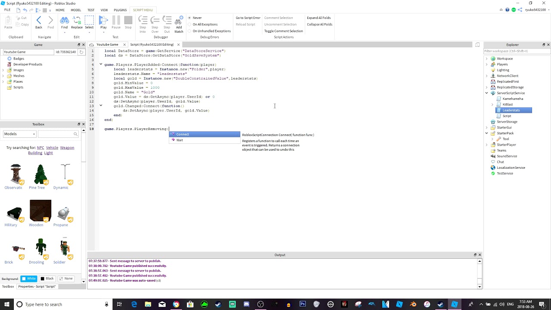Viewport: 551px width, 310px height.
Task: Click the Step Out debugger icon
Action: tap(167, 24)
